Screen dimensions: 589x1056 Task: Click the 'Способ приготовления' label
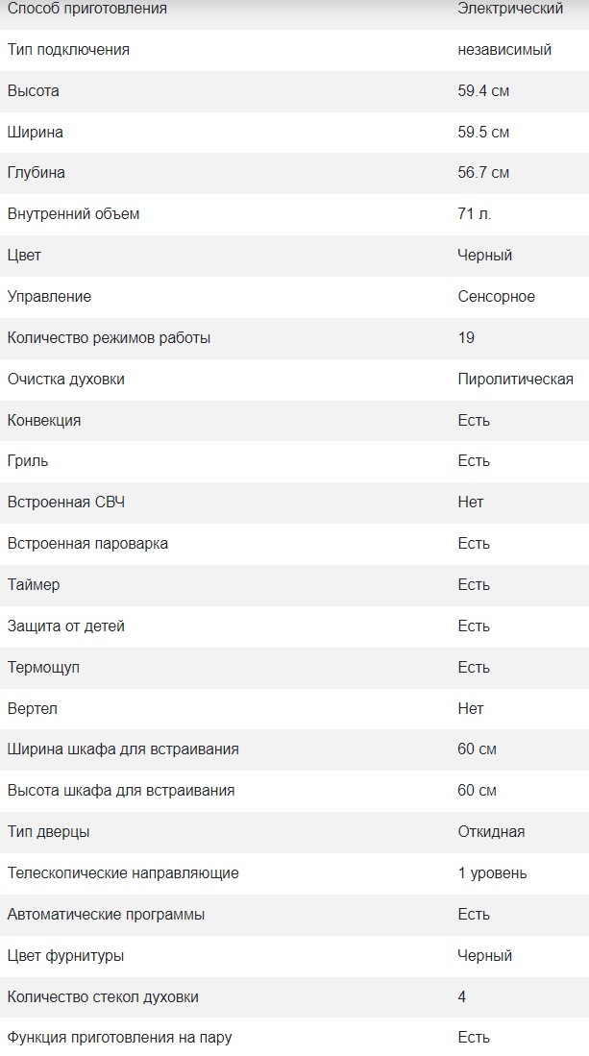[x=86, y=9]
